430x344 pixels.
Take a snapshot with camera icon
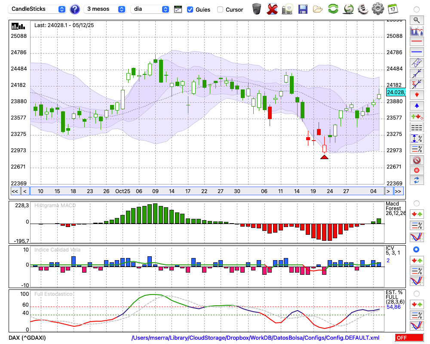[x=287, y=9]
